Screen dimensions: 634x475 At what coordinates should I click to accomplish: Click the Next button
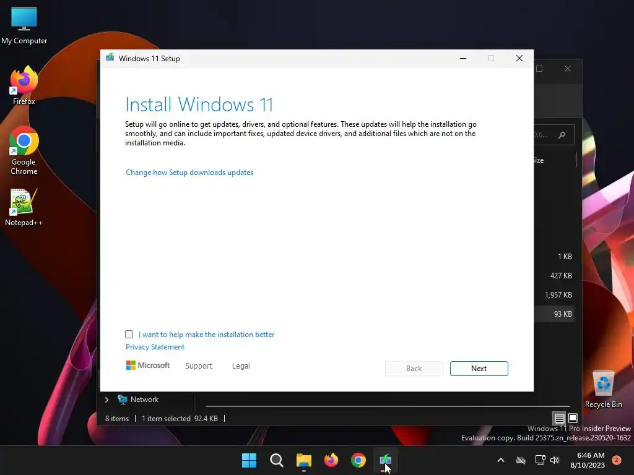pos(479,369)
